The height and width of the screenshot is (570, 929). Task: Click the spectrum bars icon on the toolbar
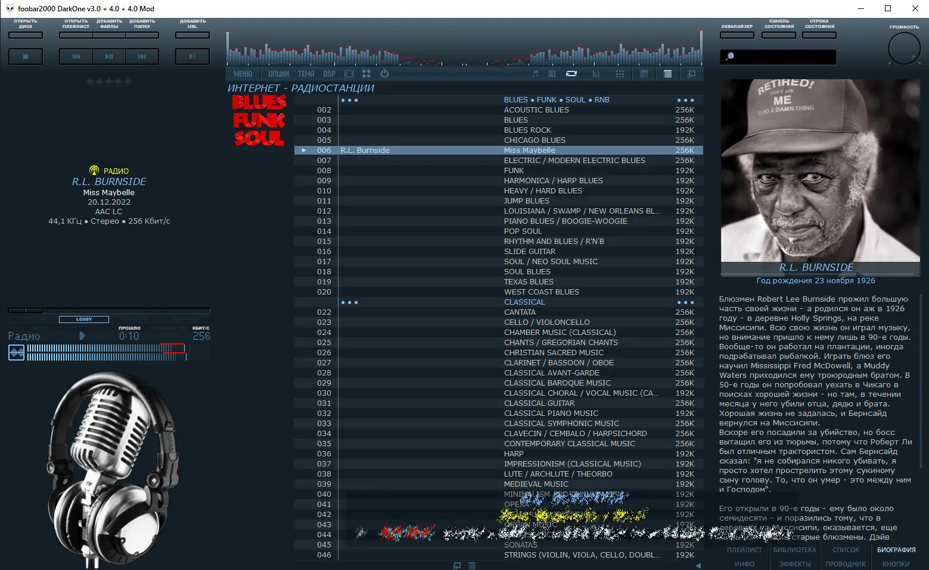pyautogui.click(x=596, y=74)
